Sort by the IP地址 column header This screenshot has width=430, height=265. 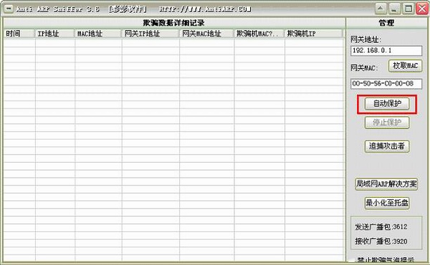55,34
